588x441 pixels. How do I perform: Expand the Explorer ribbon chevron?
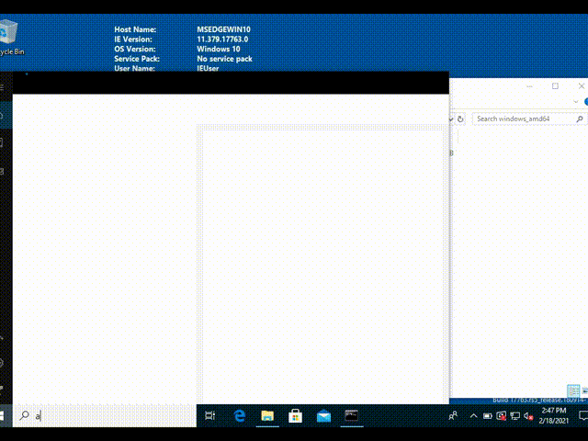(576, 102)
